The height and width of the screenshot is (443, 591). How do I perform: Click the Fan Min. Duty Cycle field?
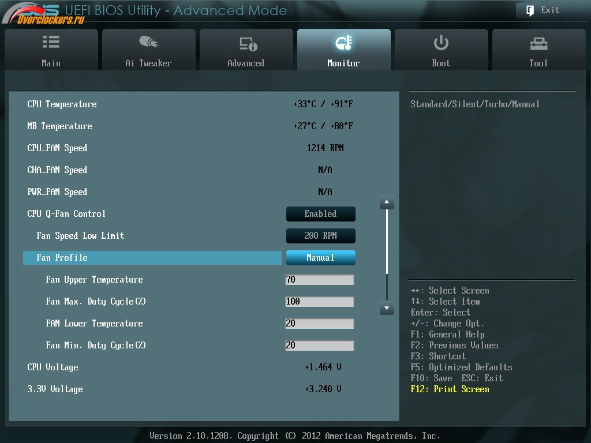(320, 345)
